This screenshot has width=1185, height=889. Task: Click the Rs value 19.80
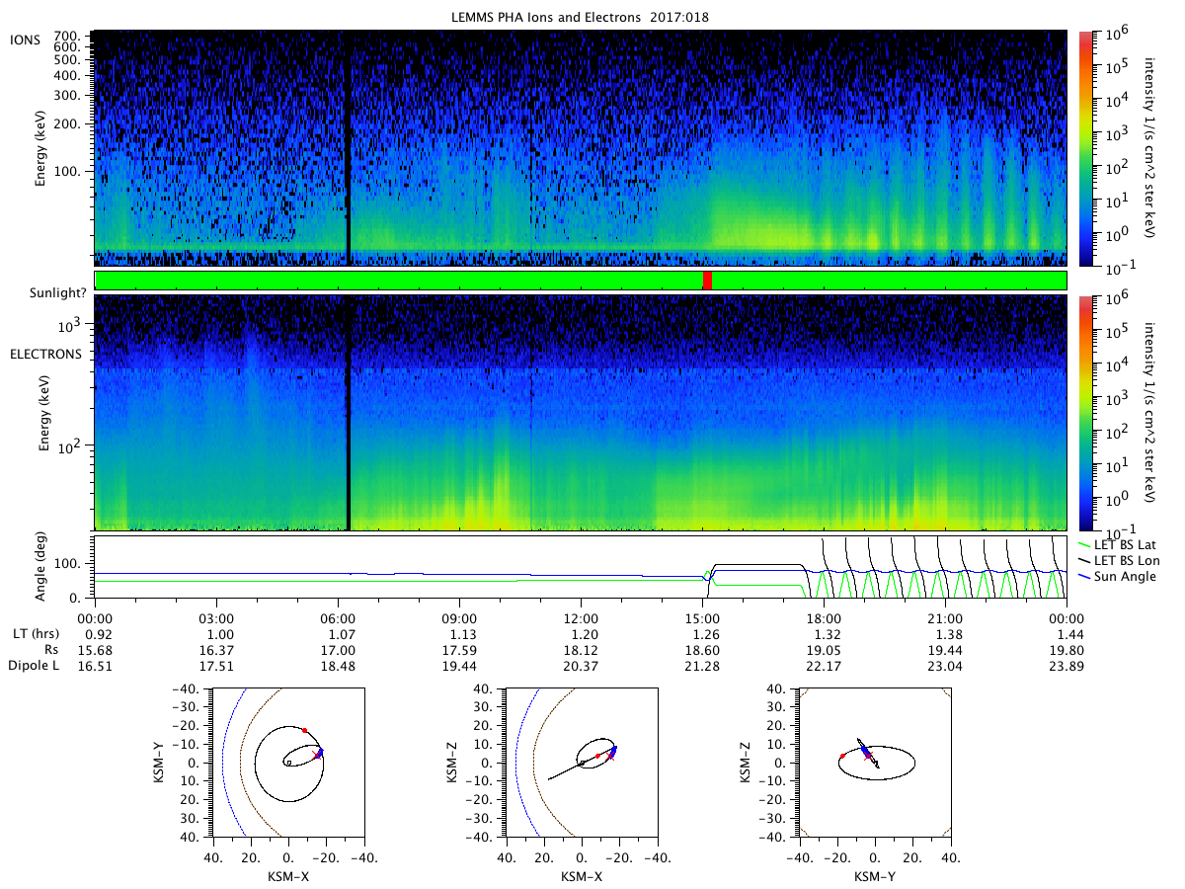1066,650
